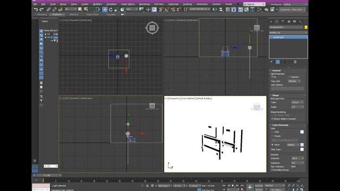Viewport: 340px width, 191px height.
Task: Open the light shape Type dropdown
Action: [297, 102]
